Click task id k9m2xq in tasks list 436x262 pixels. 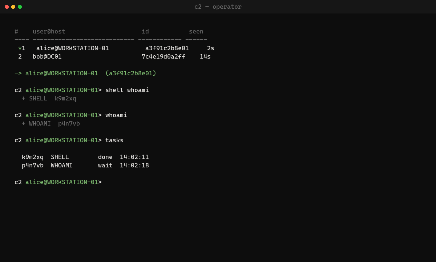(x=33, y=157)
